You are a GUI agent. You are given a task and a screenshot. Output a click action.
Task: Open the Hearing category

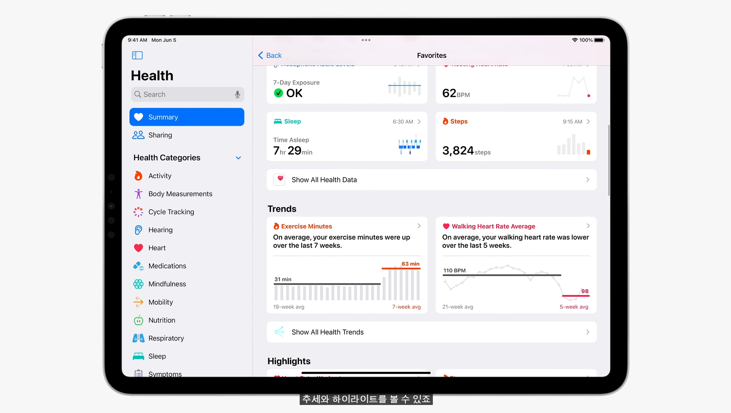point(187,230)
